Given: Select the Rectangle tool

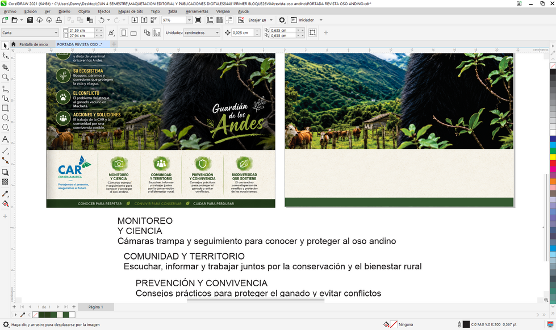Looking at the screenshot, I should [x=5, y=108].
